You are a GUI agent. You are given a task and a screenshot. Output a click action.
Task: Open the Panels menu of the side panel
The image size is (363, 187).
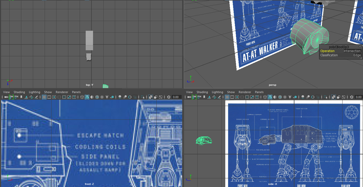pyautogui.click(x=259, y=92)
